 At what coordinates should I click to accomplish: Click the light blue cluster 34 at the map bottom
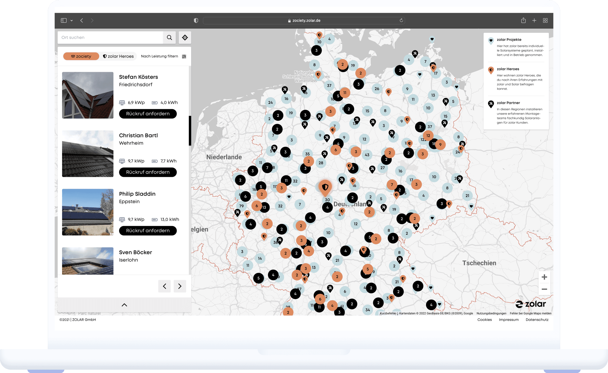coord(368,310)
